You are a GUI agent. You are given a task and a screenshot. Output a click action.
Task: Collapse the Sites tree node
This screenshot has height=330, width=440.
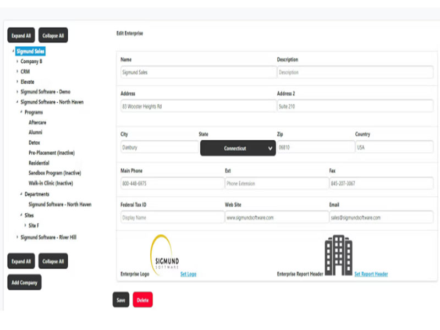click(x=21, y=215)
